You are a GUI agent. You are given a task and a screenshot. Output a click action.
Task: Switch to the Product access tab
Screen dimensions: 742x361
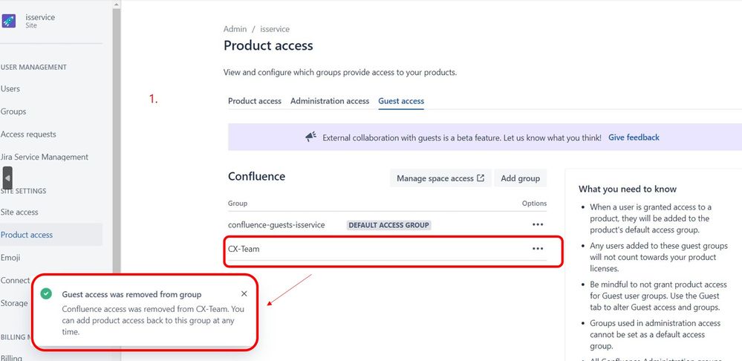(255, 101)
